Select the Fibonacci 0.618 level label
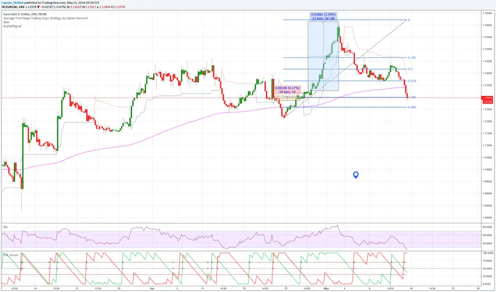 point(412,81)
